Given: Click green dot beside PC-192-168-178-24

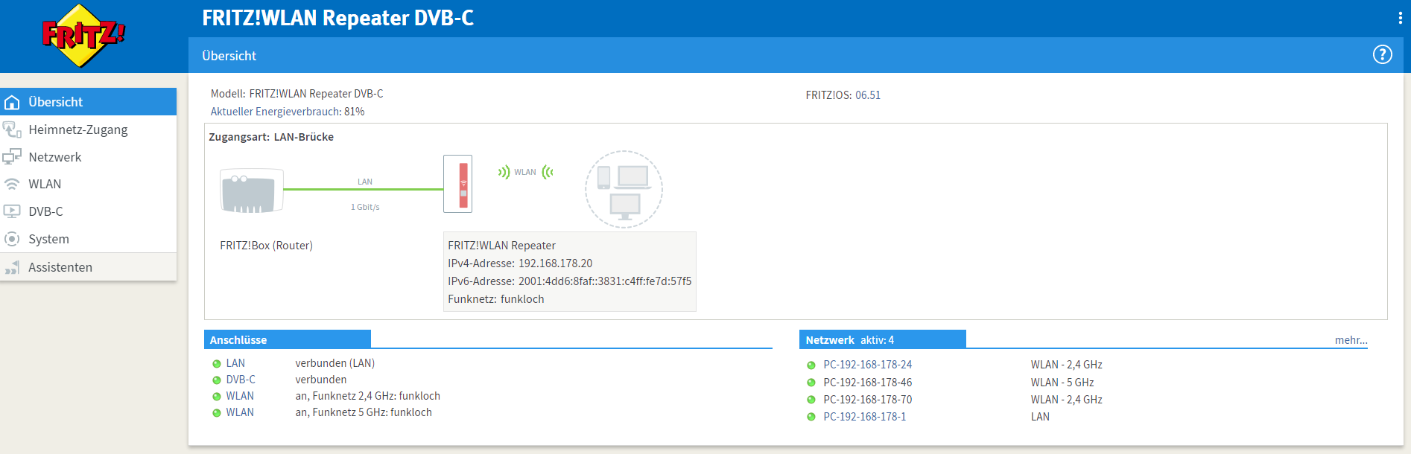Looking at the screenshot, I should pos(811,365).
